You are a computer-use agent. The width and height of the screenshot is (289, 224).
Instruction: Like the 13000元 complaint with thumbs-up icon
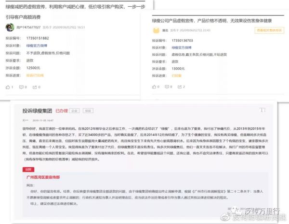154,87
